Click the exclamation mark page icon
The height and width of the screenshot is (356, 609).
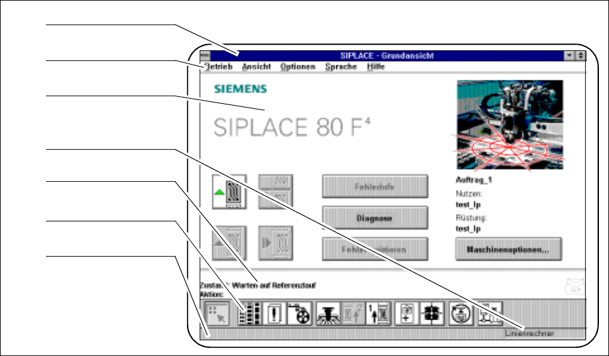(x=274, y=313)
